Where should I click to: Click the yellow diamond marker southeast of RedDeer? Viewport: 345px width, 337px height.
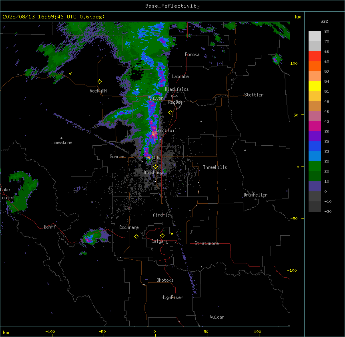(x=170, y=112)
